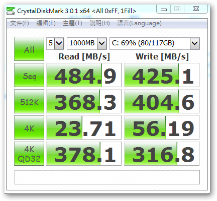Click the Read [MB/s] column header

pos(84,56)
